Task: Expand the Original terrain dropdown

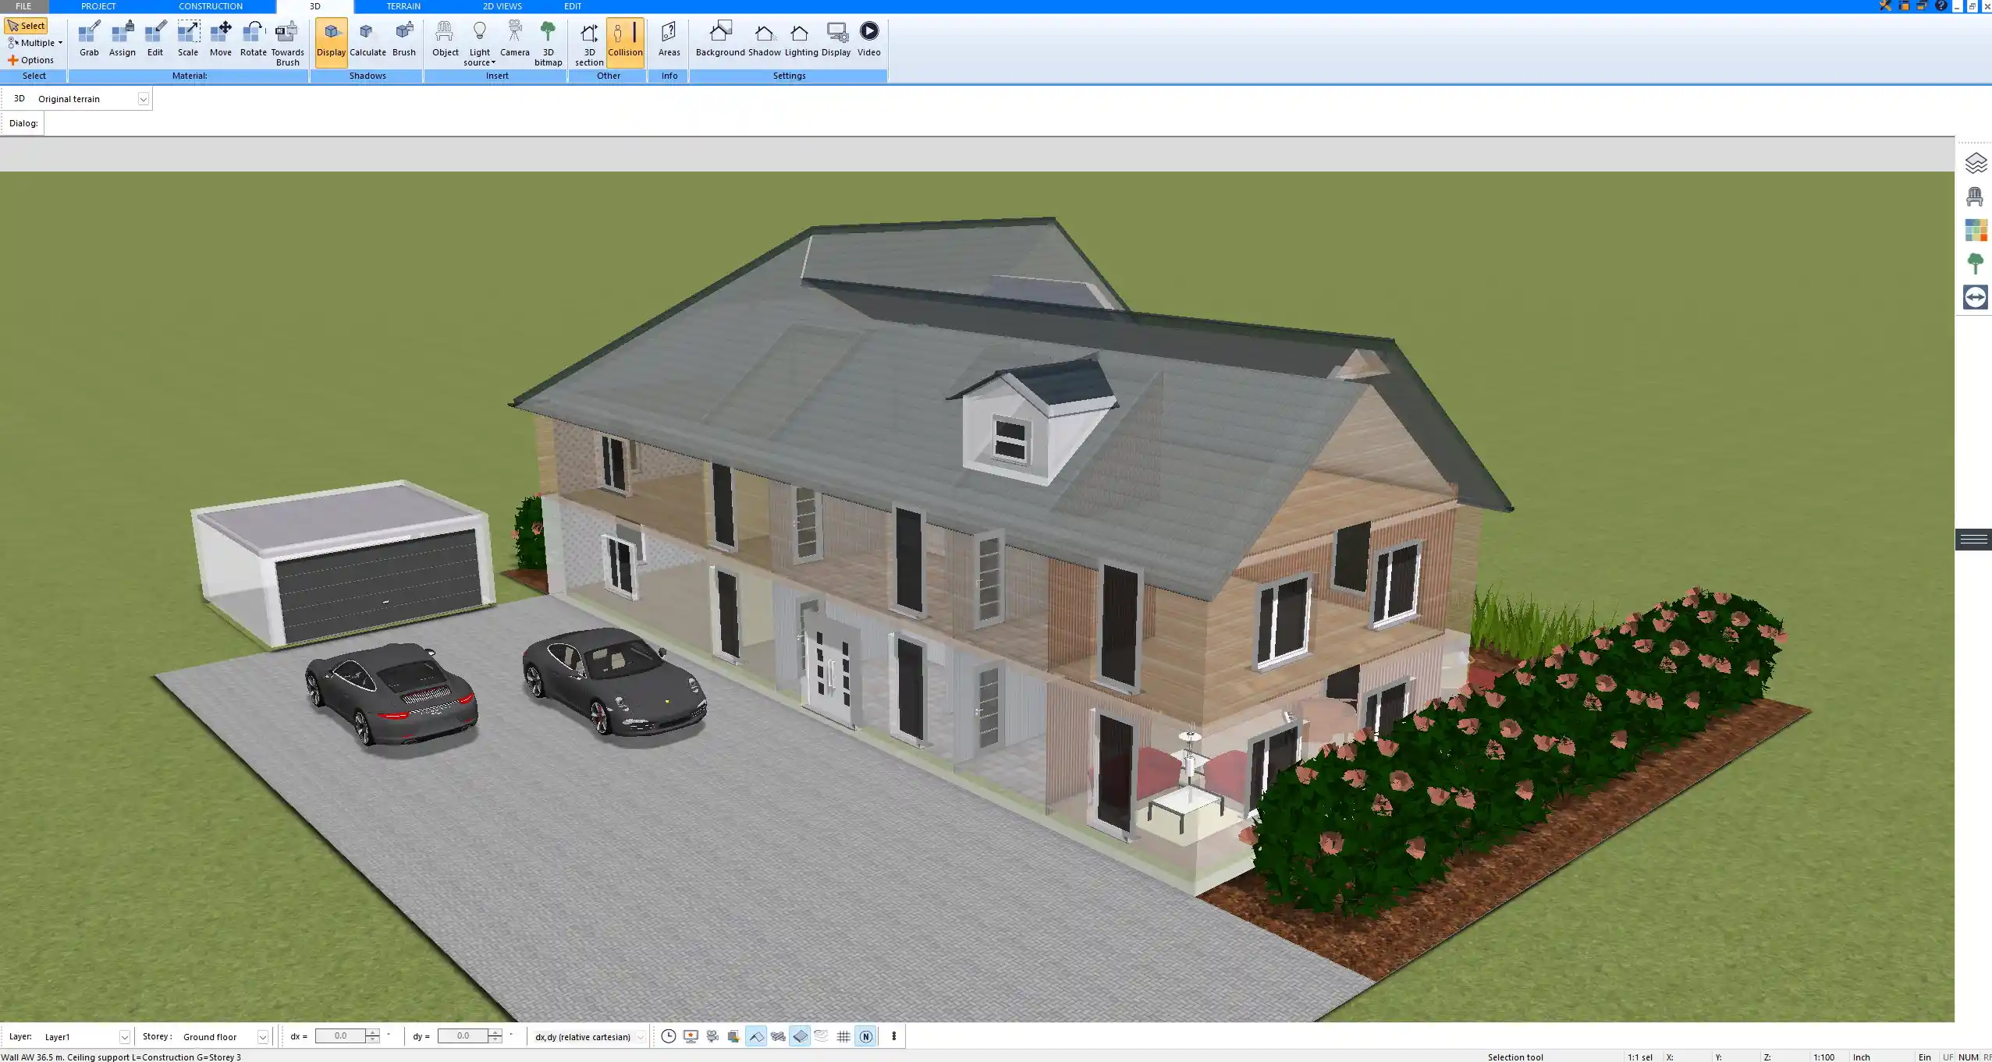Action: point(143,99)
